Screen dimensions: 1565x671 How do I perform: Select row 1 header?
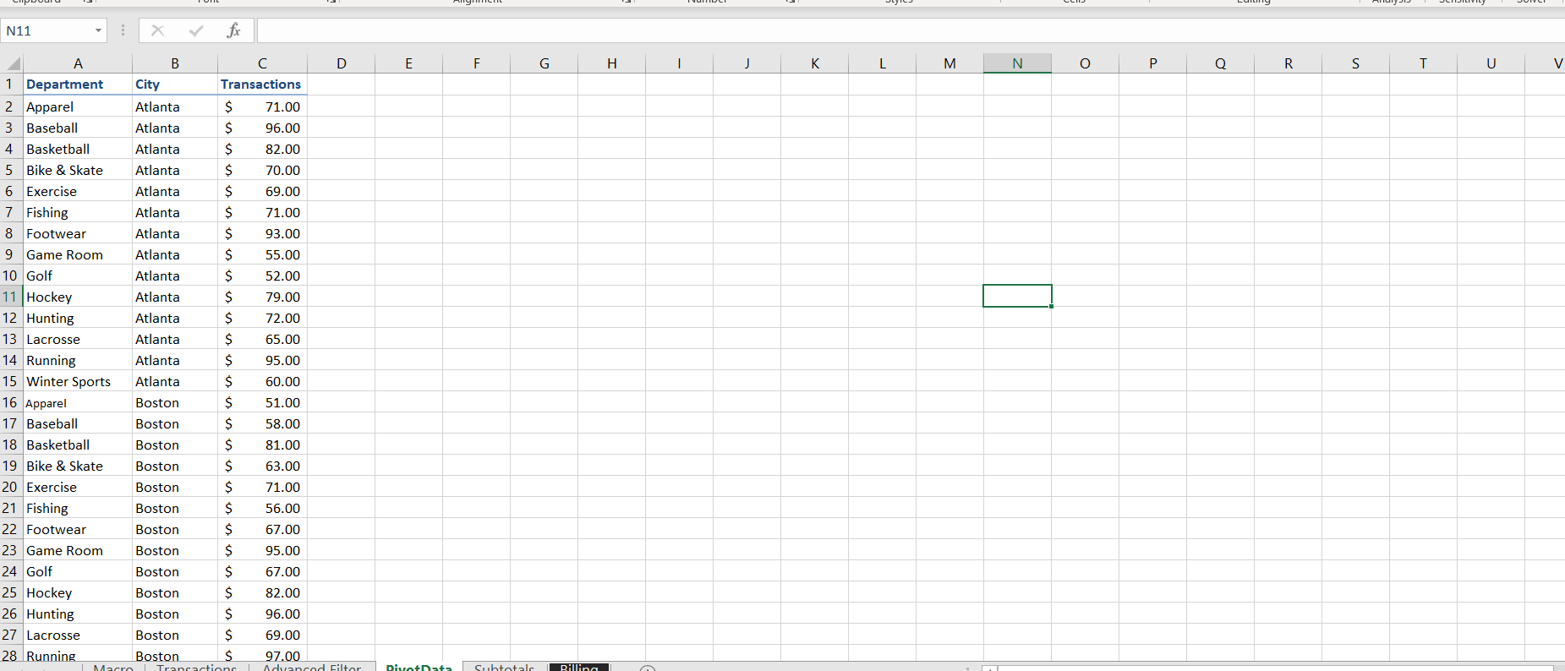[x=10, y=84]
